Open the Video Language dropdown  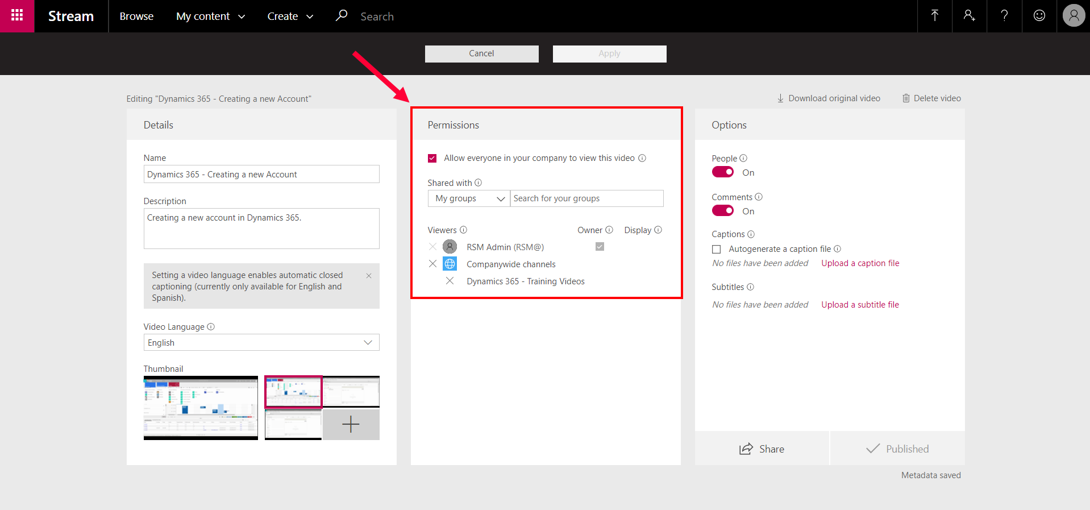pyautogui.click(x=261, y=343)
